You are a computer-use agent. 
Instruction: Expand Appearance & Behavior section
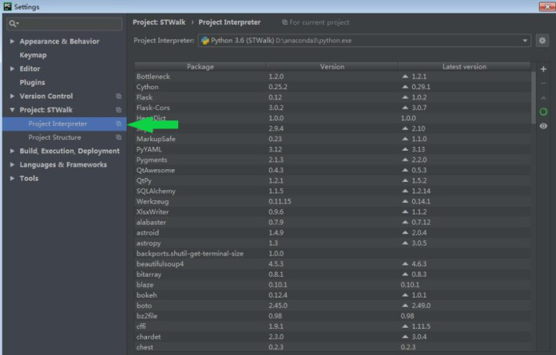point(12,41)
